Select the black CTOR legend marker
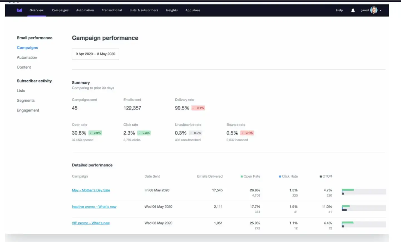This screenshot has height=242, width=401. (320, 176)
